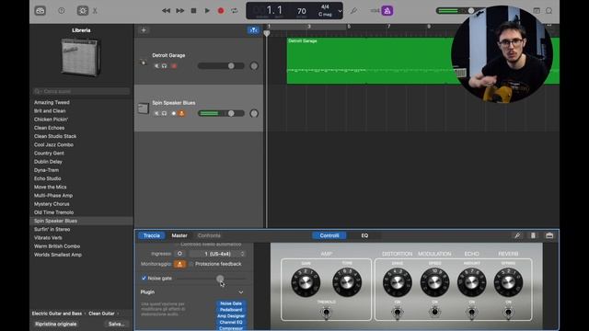Image resolution: width=589 pixels, height=331 pixels.
Task: Open the Quick Help question mark
Action: (x=62, y=11)
